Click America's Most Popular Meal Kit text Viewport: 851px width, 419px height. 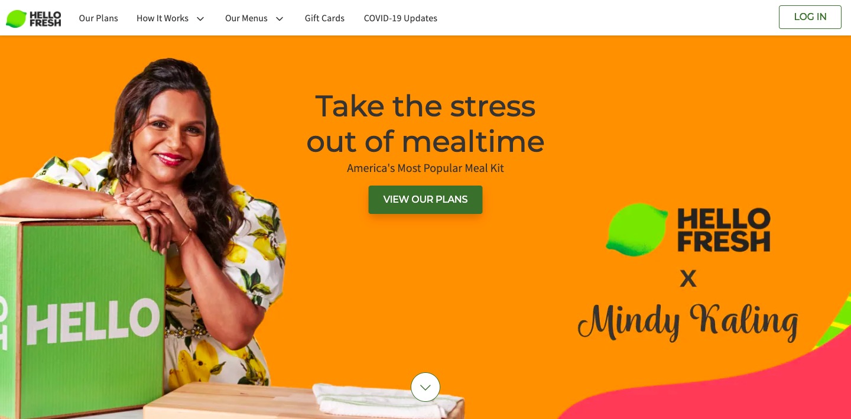tap(425, 168)
